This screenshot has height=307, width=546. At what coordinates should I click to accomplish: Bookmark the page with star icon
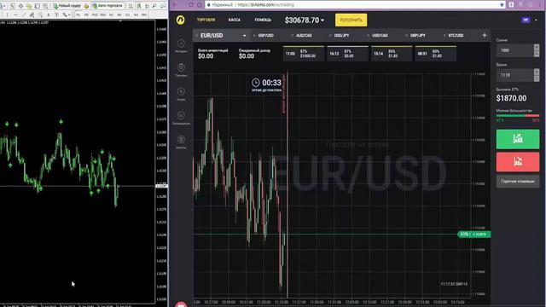[502, 5]
